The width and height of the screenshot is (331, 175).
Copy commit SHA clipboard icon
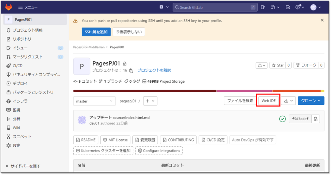click(x=316, y=119)
